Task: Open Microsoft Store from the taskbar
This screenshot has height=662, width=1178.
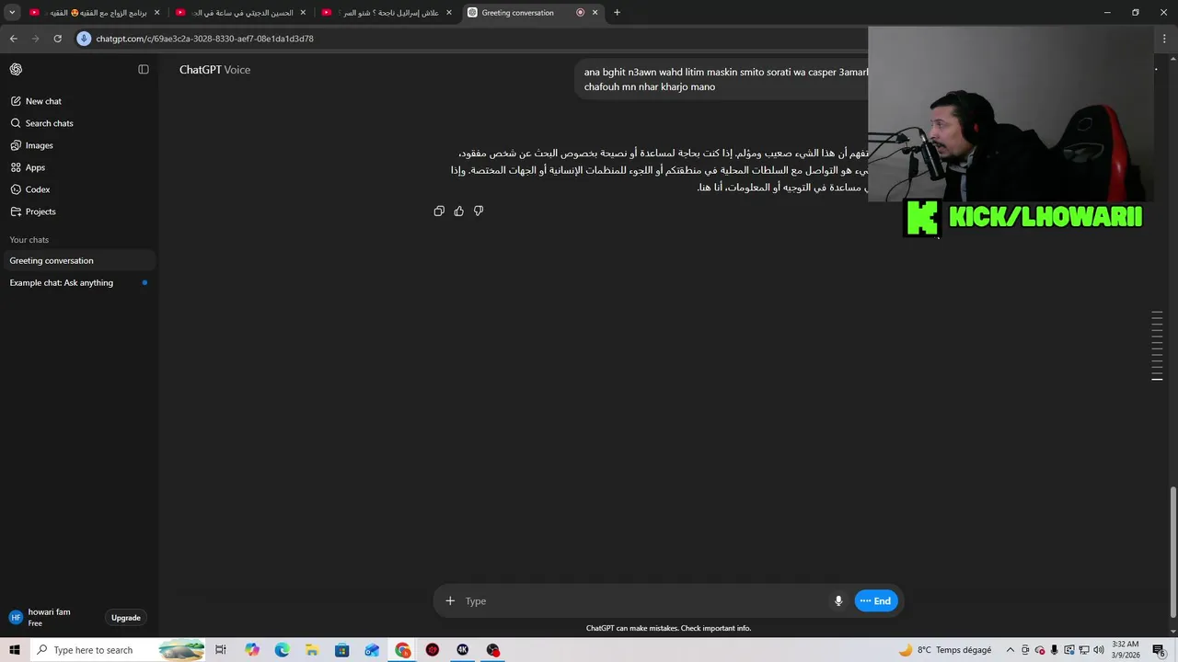Action: 342,650
